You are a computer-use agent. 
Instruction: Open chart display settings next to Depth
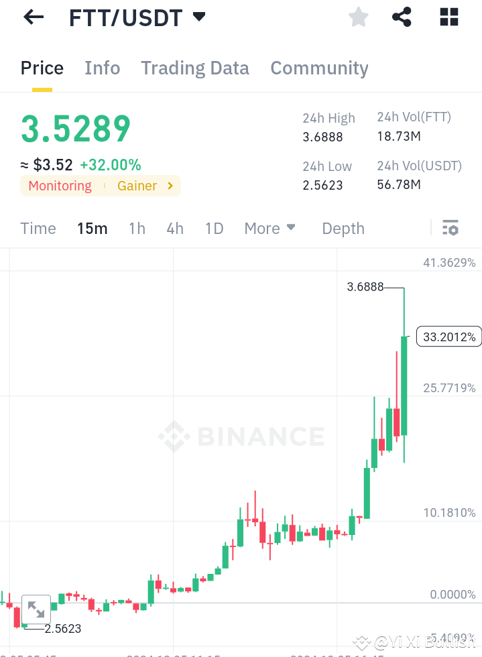click(450, 228)
